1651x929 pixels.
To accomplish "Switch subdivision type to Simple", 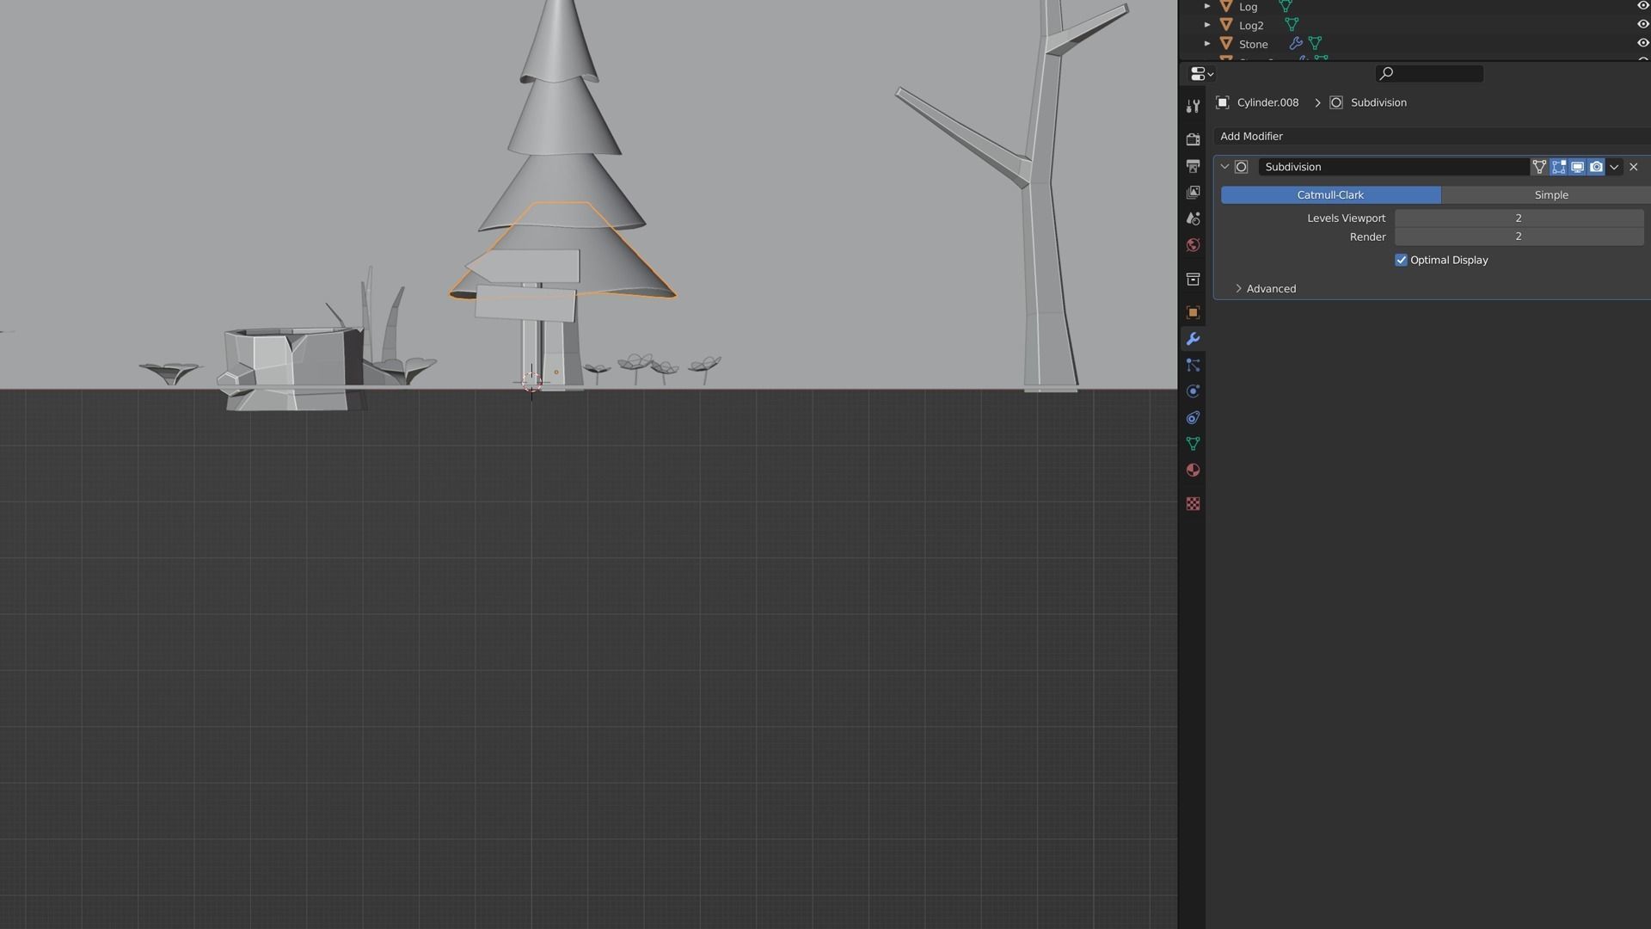I will point(1550,195).
